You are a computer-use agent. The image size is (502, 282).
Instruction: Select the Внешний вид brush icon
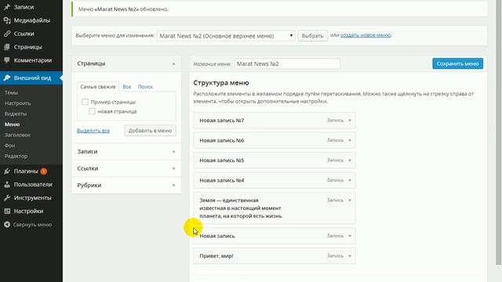pyautogui.click(x=7, y=78)
